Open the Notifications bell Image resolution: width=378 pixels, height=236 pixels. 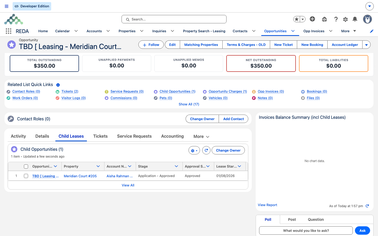[x=355, y=19]
